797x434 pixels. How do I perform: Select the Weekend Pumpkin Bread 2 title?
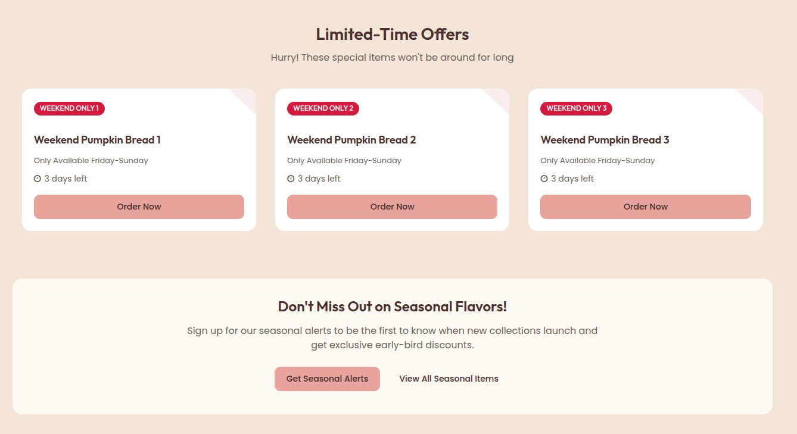click(x=351, y=140)
